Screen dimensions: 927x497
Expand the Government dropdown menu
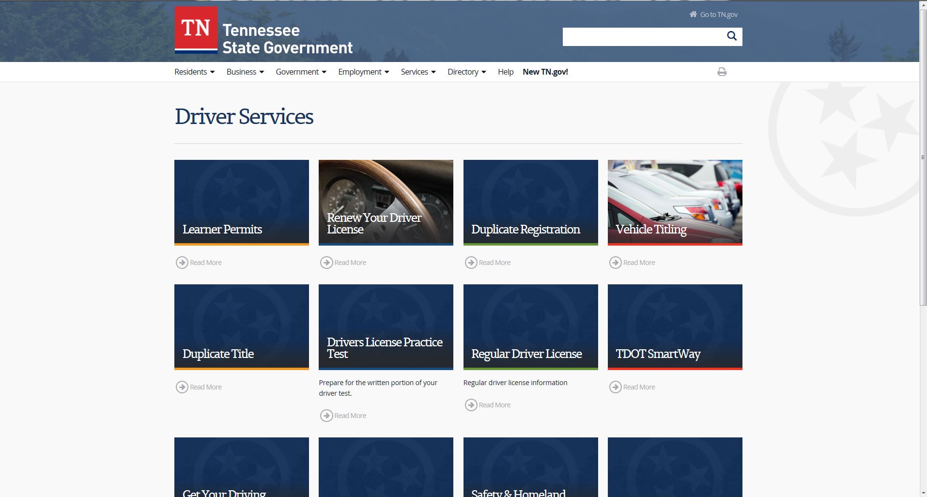[x=301, y=72]
